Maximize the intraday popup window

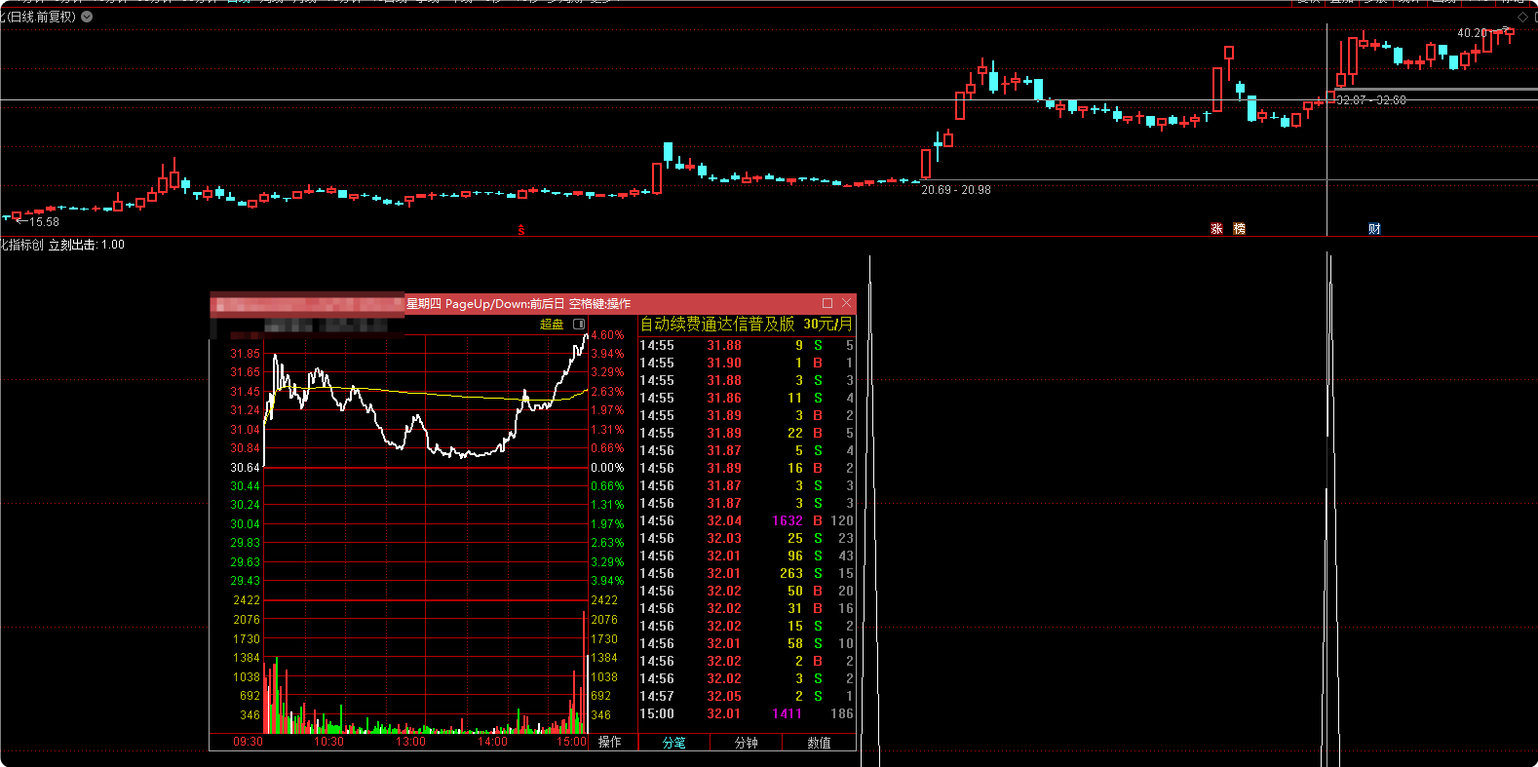(827, 303)
